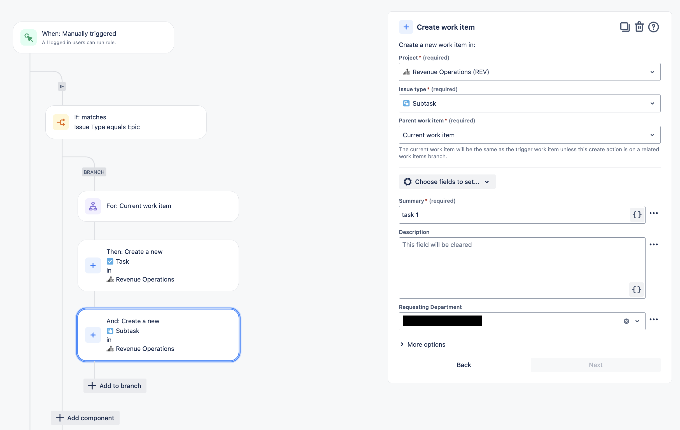Viewport: 680px width, 430px height.
Task: Insert smart value in Summary field
Action: (637, 215)
